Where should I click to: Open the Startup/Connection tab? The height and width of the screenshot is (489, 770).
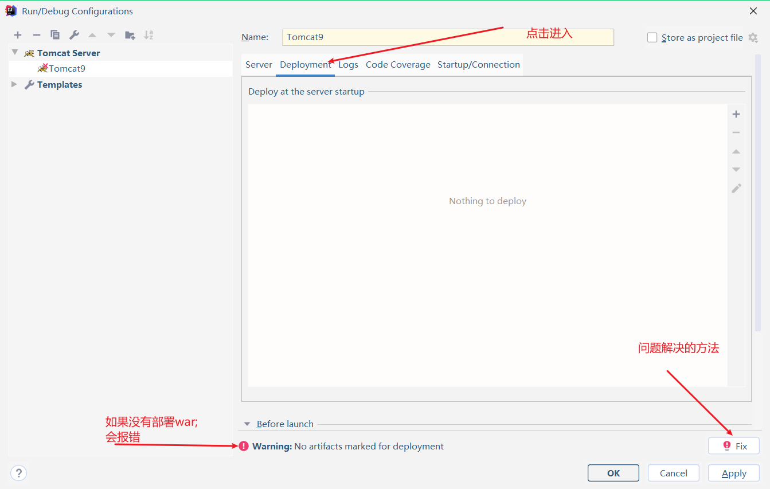pyautogui.click(x=479, y=65)
